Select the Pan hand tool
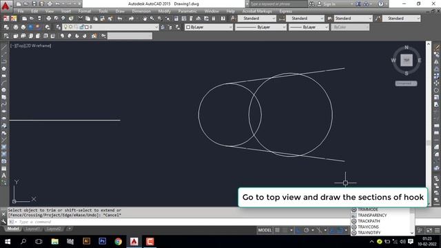Image resolution: width=441 pixels, height=248 pixels. [x=145, y=19]
